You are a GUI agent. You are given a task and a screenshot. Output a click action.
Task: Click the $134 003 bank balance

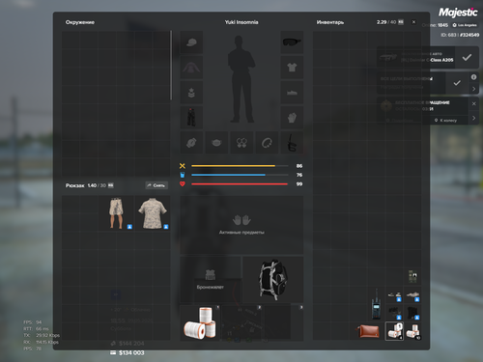128,353
